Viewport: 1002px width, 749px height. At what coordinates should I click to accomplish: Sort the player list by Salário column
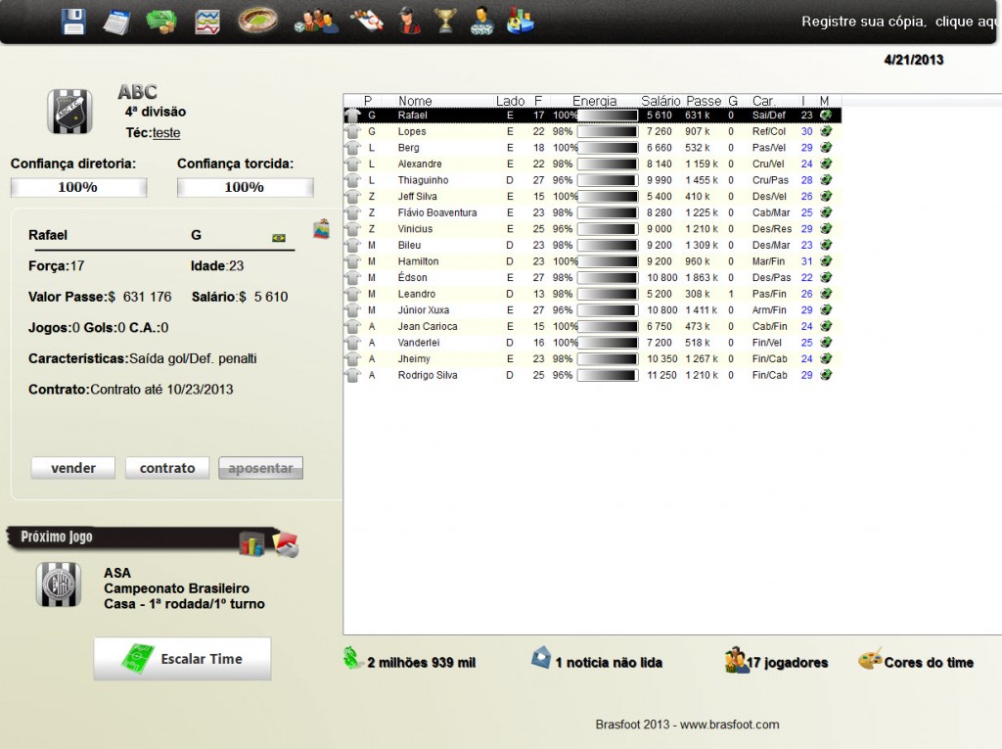[x=660, y=101]
